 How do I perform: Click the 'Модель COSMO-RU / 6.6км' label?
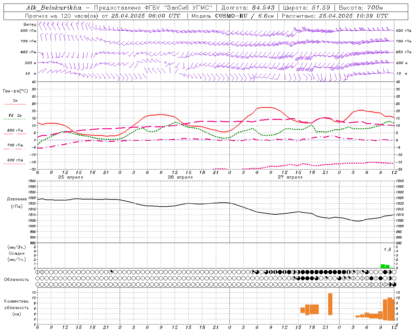232,16
